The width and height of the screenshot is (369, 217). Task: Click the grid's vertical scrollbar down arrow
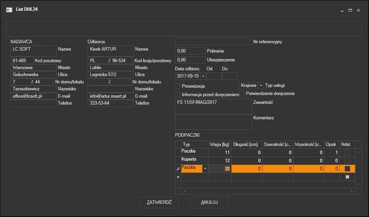tap(359, 184)
